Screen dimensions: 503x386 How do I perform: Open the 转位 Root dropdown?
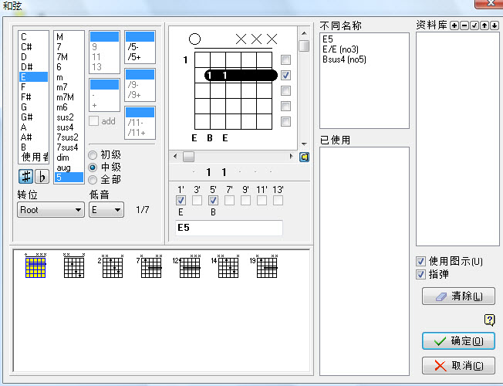tap(51, 210)
